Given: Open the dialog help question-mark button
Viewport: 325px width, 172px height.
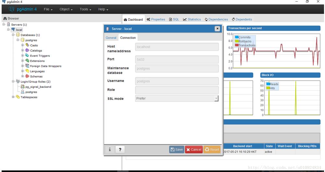Looking at the screenshot, I should (x=120, y=149).
